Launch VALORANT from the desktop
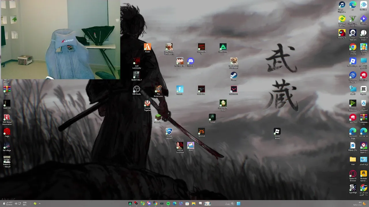This screenshot has height=207, width=369. pos(234,90)
